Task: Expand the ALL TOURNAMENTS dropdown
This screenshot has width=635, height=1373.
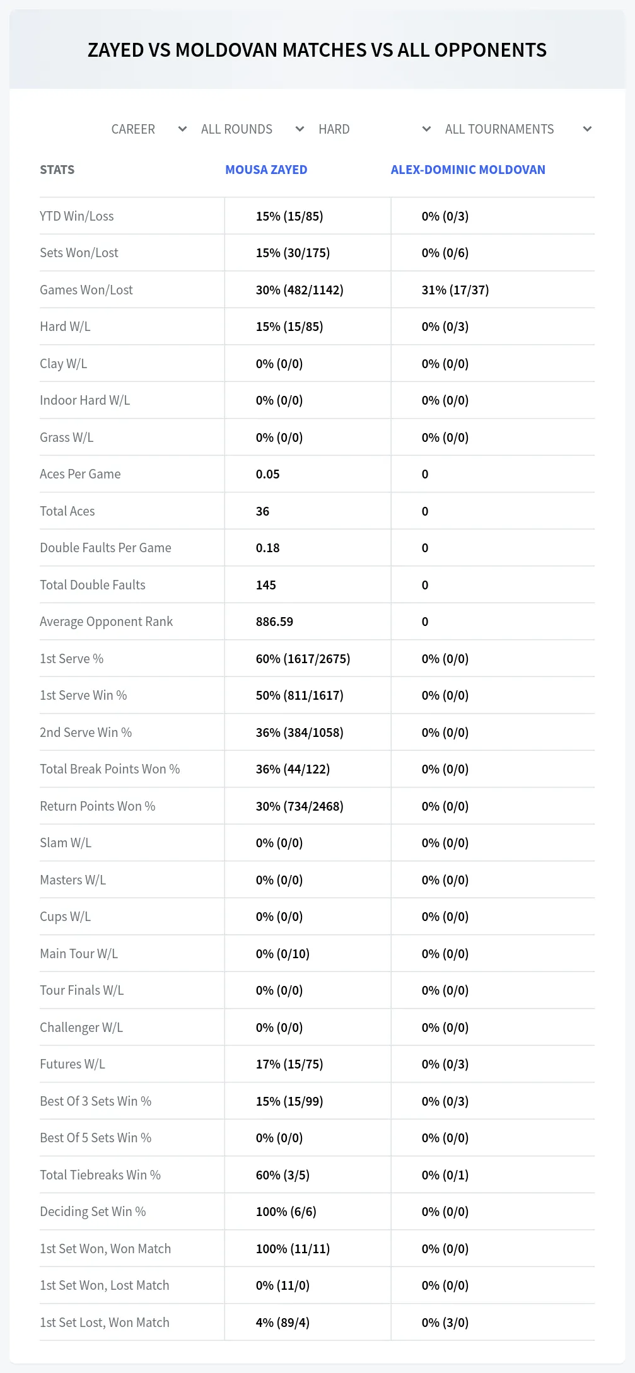Action: point(518,129)
